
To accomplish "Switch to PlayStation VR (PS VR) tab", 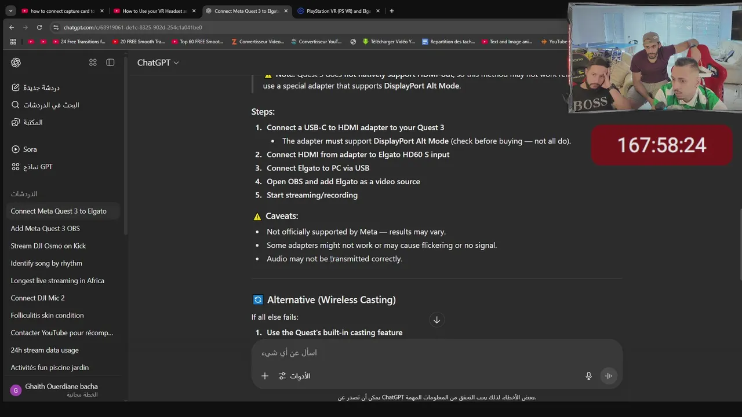I will [x=339, y=10].
